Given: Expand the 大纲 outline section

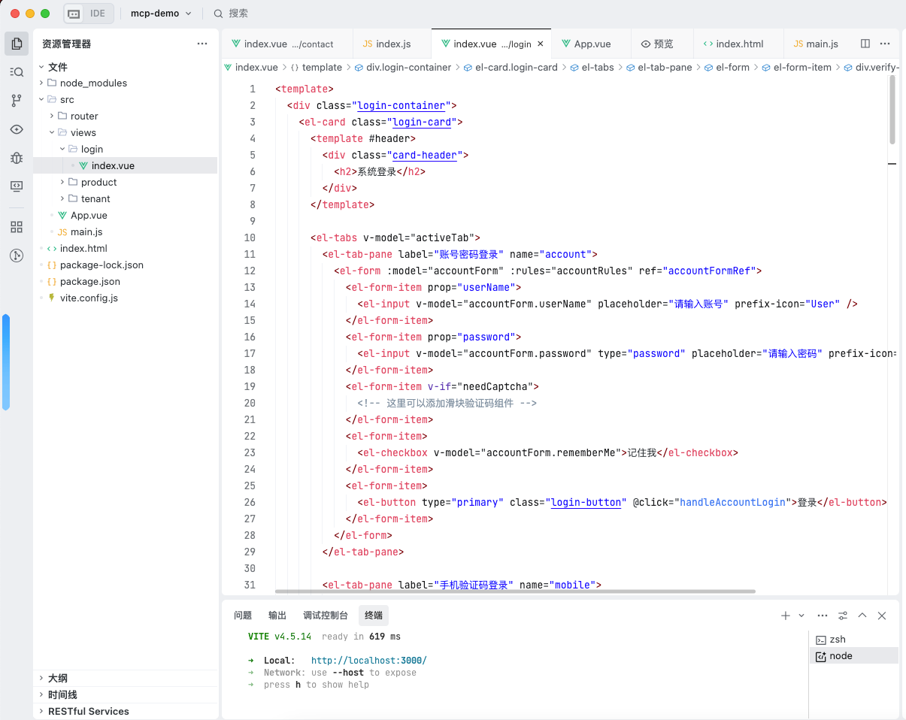Looking at the screenshot, I should (x=126, y=678).
